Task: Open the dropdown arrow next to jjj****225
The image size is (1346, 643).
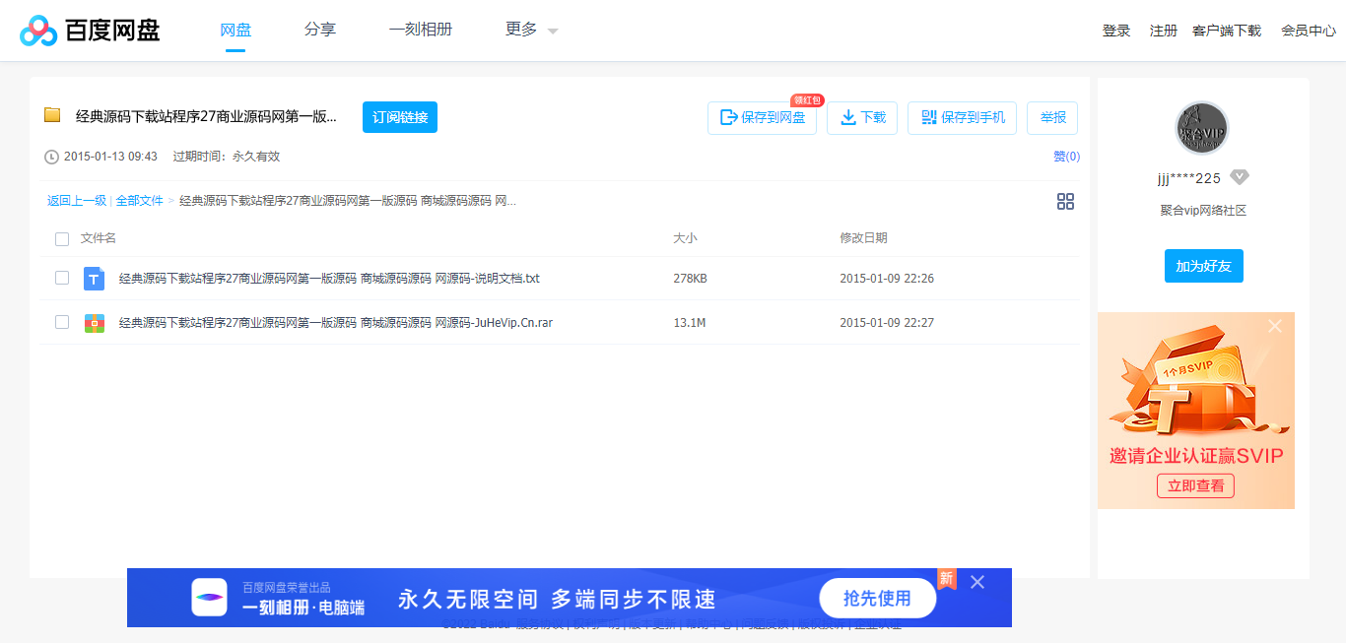Action: point(1240,177)
